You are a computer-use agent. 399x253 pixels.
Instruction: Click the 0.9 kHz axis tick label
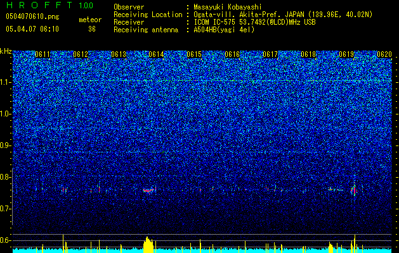(x=4, y=145)
